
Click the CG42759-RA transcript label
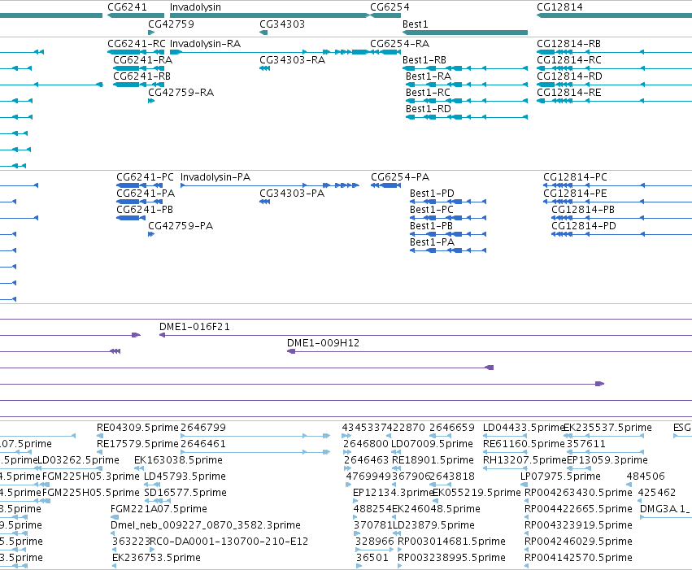click(181, 93)
